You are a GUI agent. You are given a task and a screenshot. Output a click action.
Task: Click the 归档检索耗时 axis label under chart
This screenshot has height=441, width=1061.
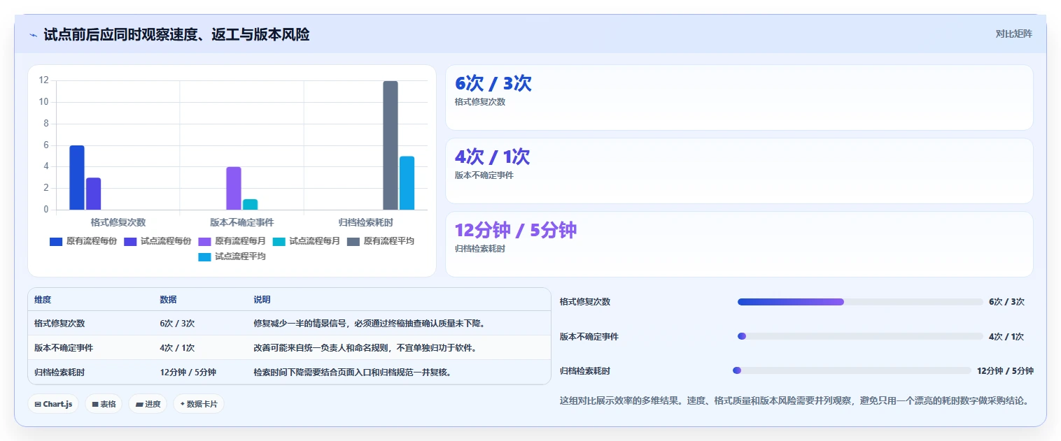[x=365, y=222]
